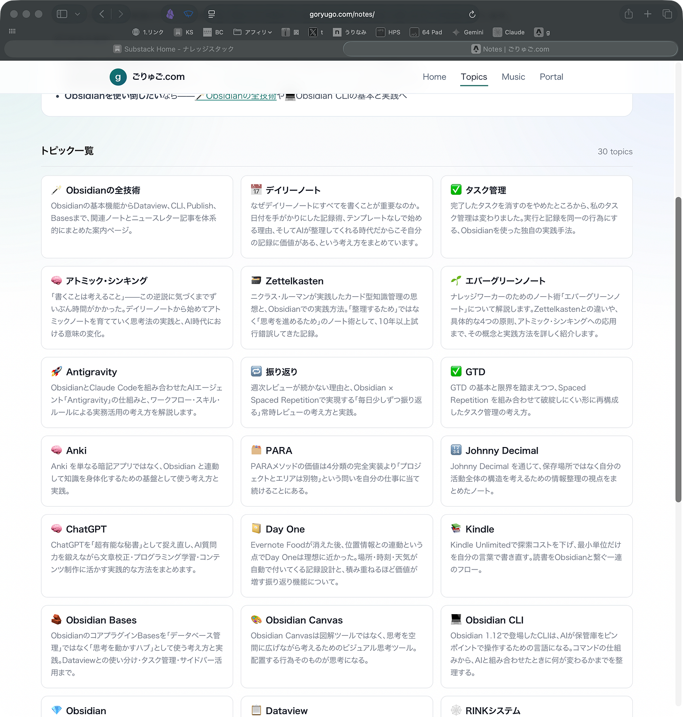The width and height of the screenshot is (683, 717).
Task: Open the X bookmark labeled t
Action: click(x=316, y=32)
